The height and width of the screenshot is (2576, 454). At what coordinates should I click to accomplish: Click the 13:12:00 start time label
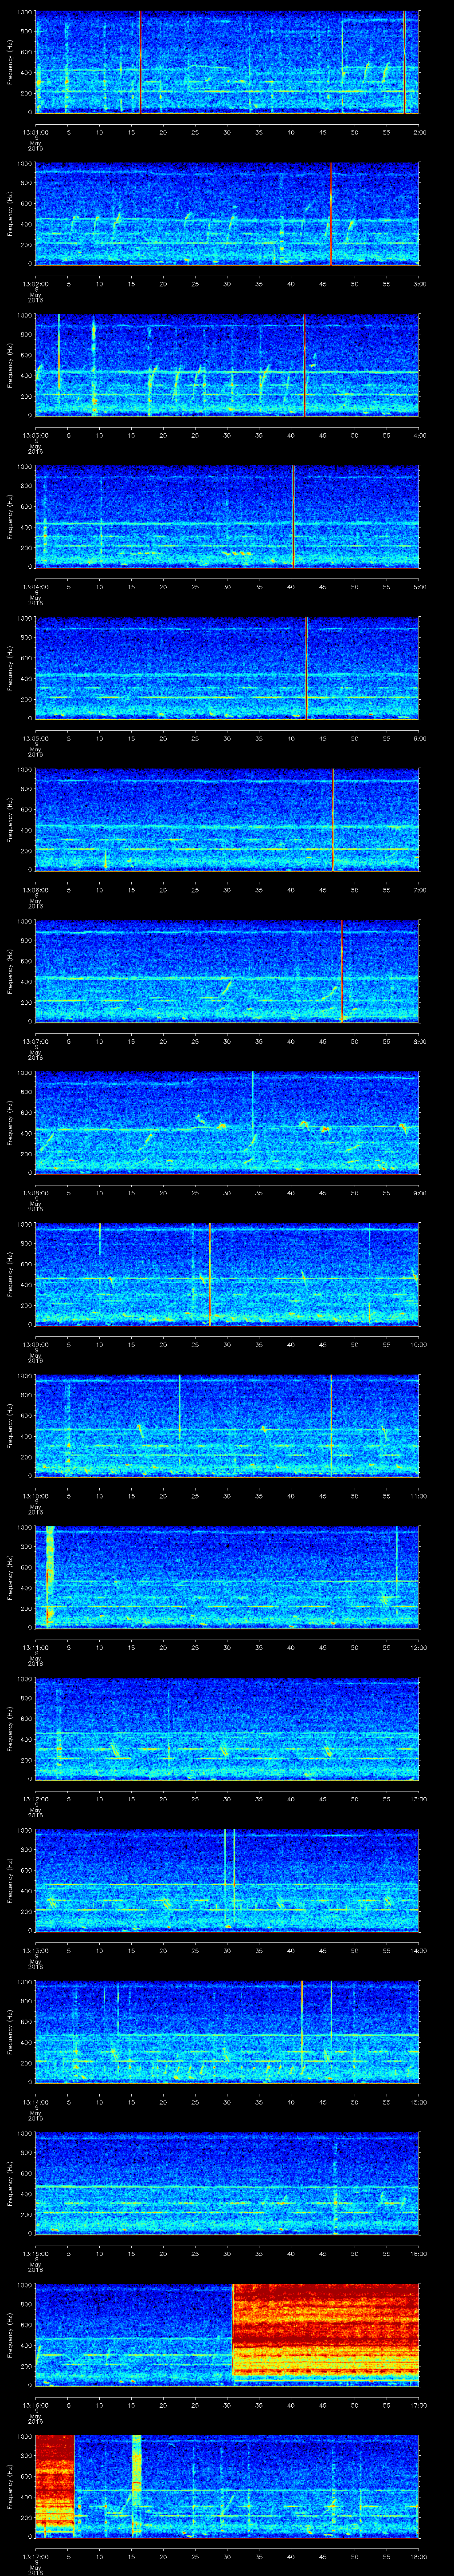pyautogui.click(x=35, y=1799)
